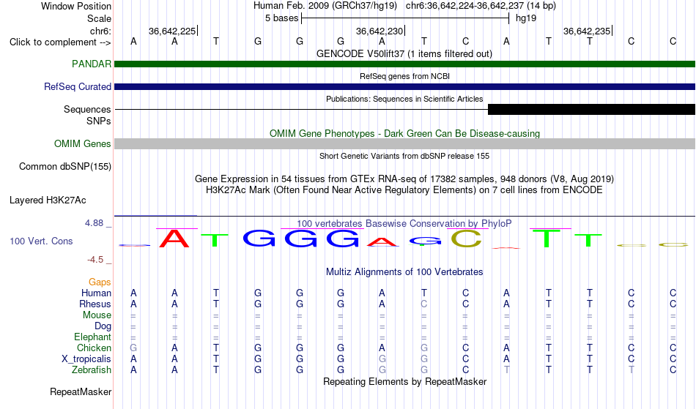Click 'RefSeq genes from NCBI' title
Viewport: 696px width, 409px height.
click(x=404, y=76)
